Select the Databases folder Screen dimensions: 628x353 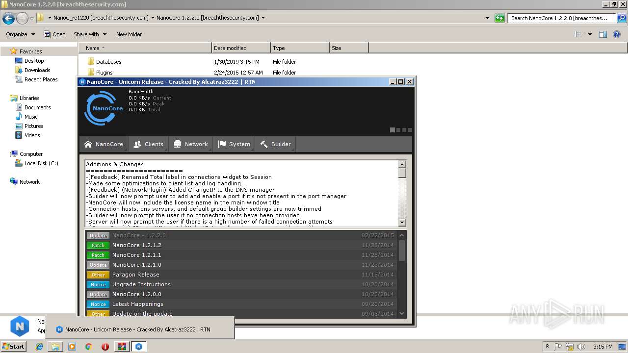click(104, 62)
